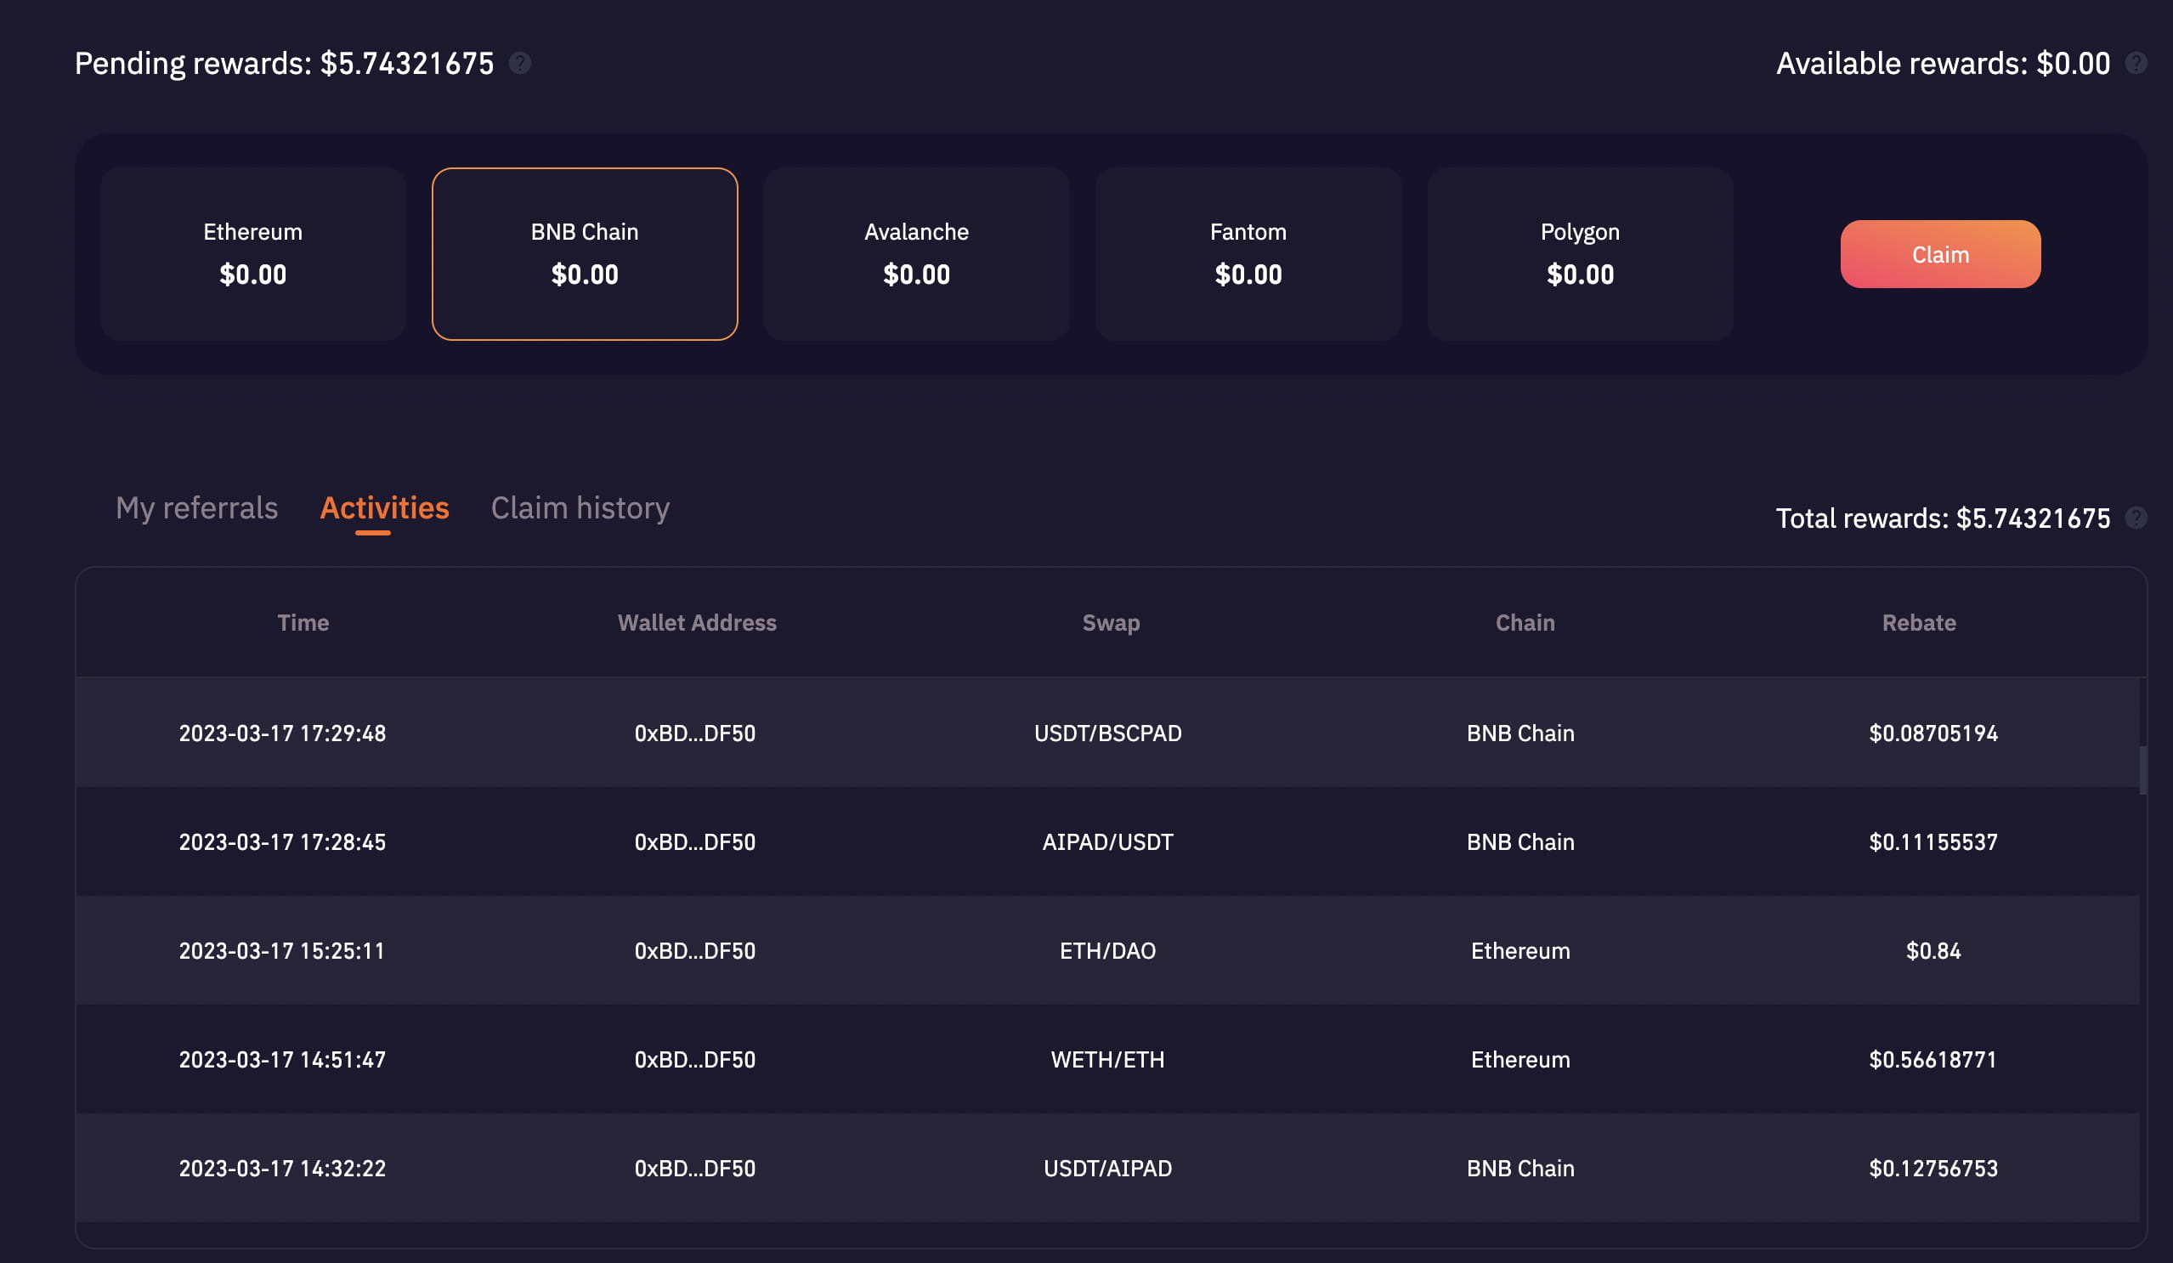Select the Ethereum chain card
This screenshot has height=1263, width=2173.
coord(252,253)
